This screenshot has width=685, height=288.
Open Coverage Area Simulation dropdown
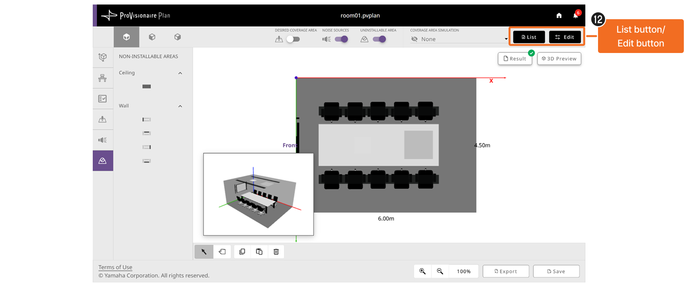tap(459, 39)
